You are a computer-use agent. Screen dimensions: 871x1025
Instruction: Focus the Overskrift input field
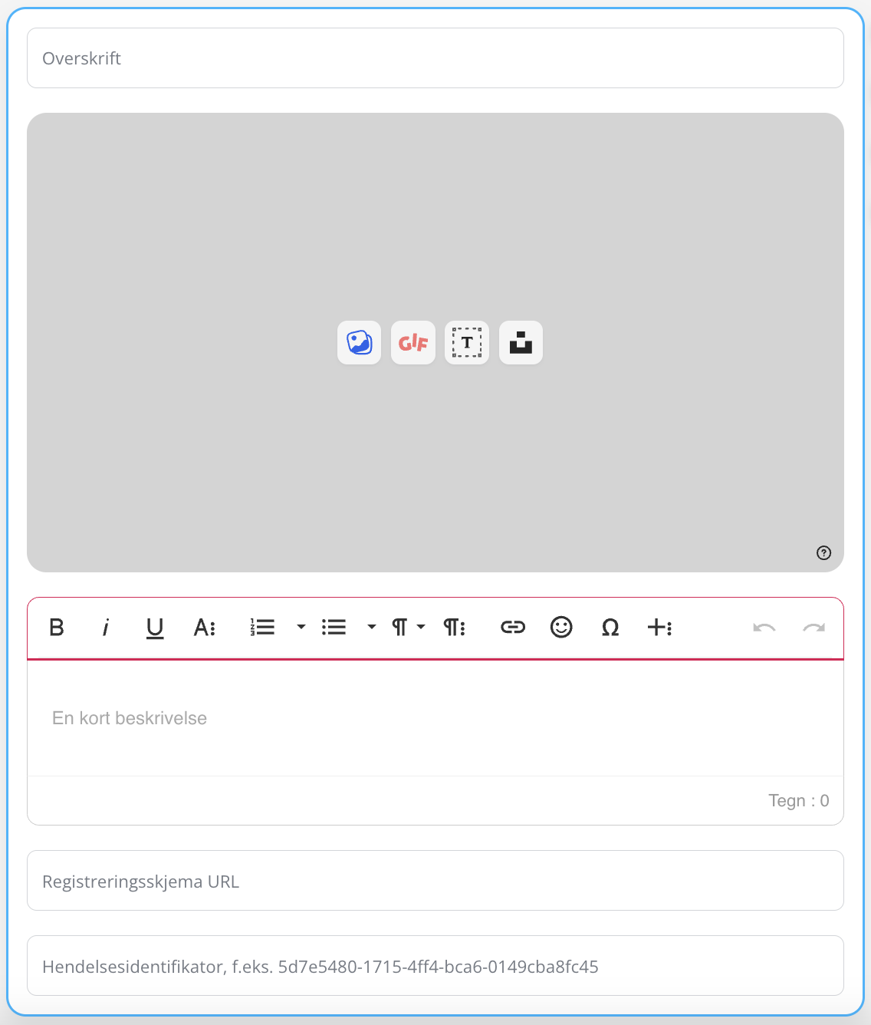[435, 58]
